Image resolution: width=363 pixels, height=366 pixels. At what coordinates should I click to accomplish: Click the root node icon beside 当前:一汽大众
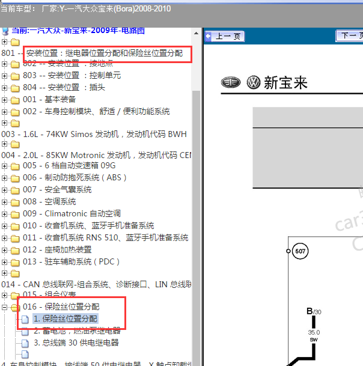point(5,31)
